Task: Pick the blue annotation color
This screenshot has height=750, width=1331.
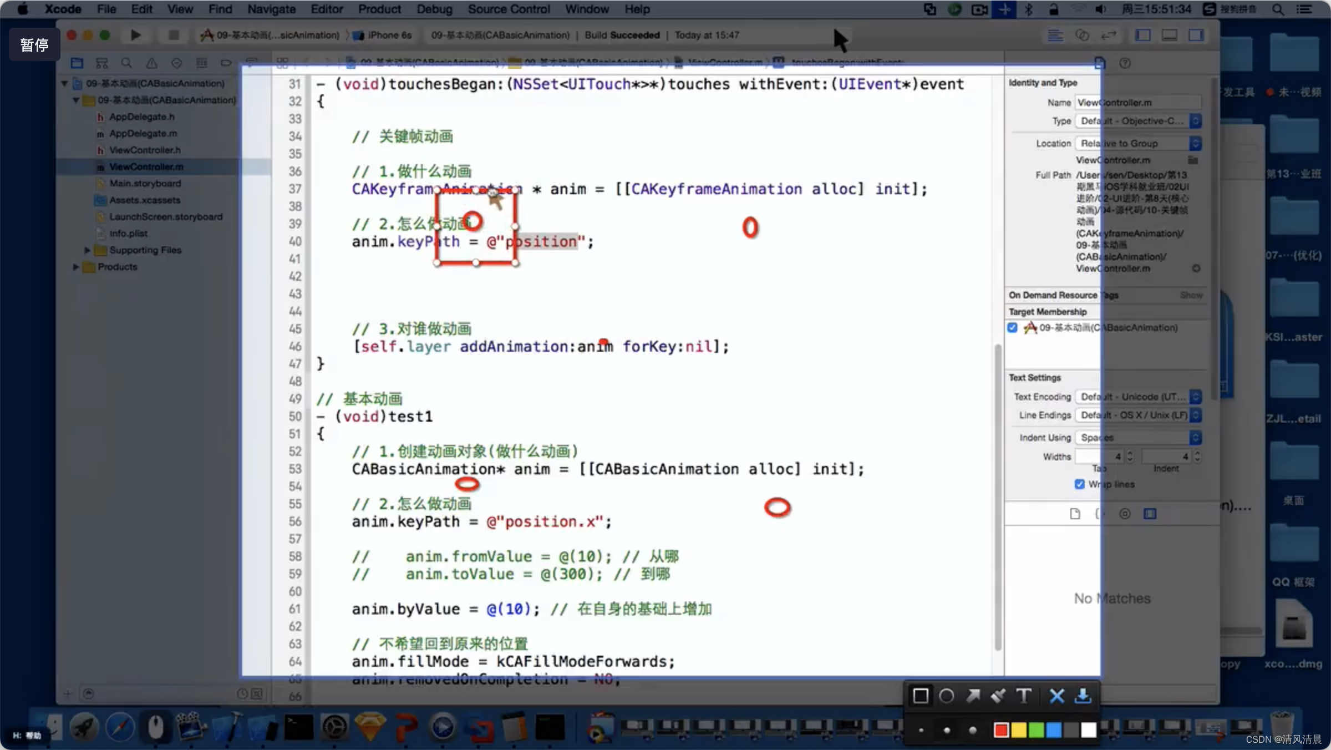Action: point(1054,730)
